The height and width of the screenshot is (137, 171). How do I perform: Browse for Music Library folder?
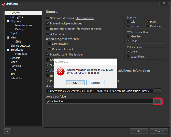(157, 91)
